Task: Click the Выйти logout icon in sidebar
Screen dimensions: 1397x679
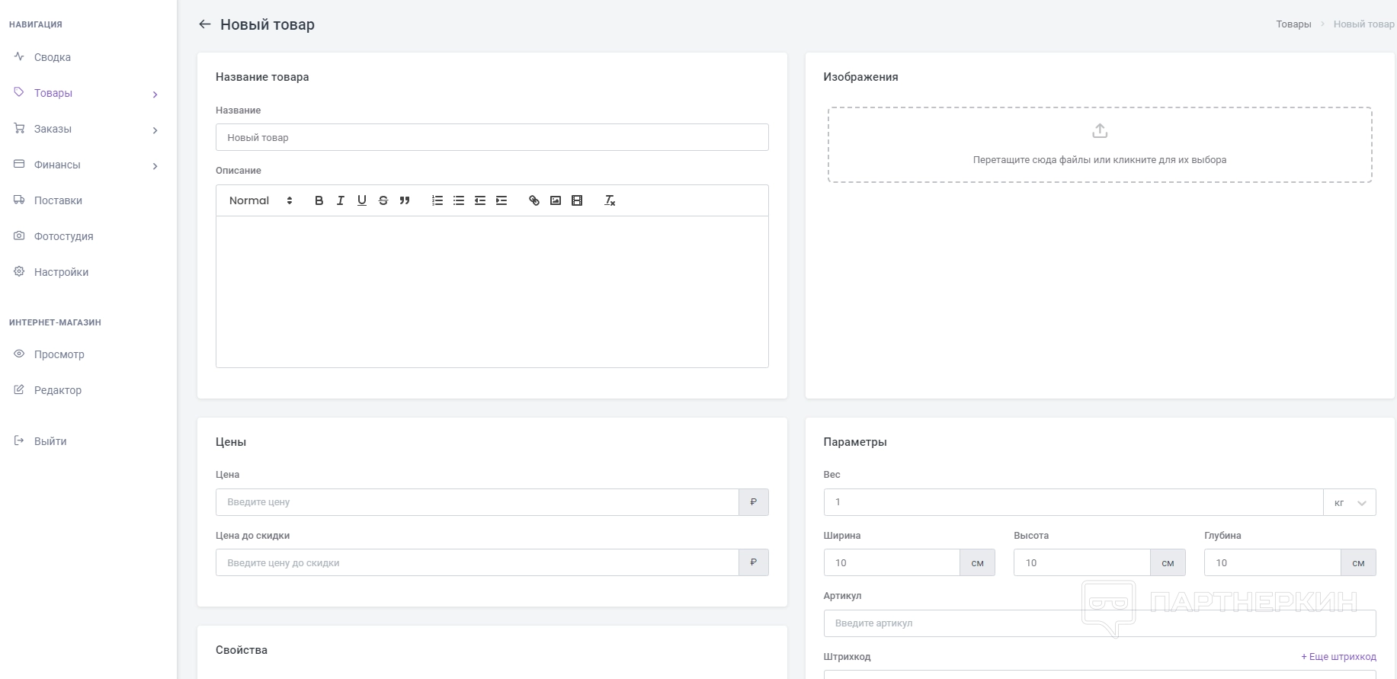Action: point(19,440)
